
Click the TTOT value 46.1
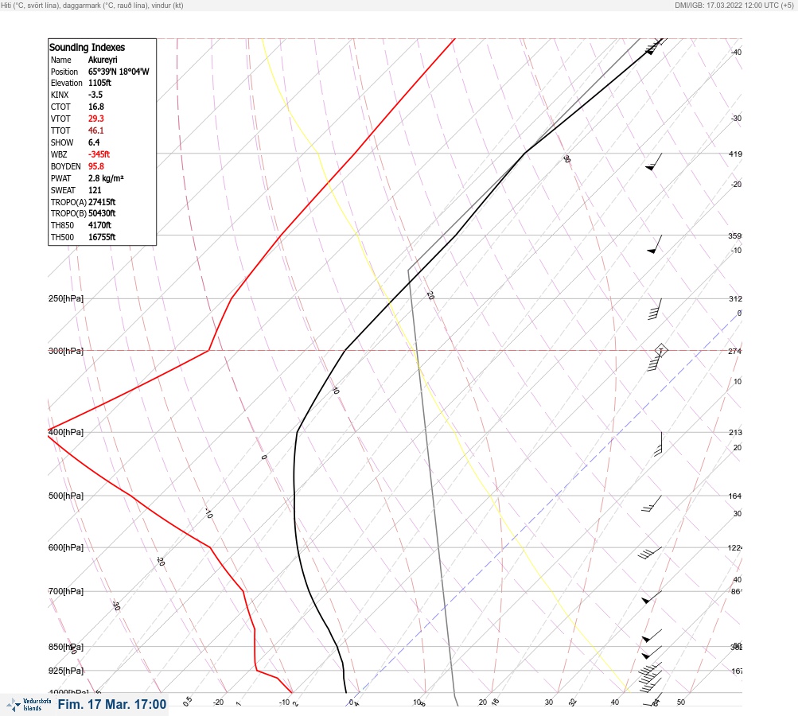(96, 130)
